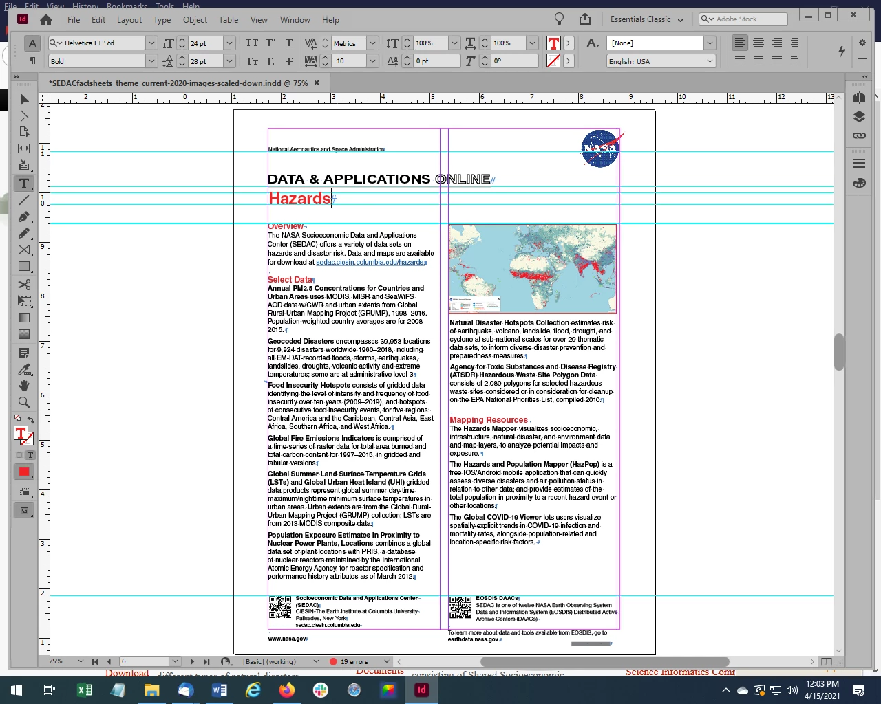Open the Essentials Classic workspace switcher
This screenshot has width=881, height=704.
pos(646,19)
